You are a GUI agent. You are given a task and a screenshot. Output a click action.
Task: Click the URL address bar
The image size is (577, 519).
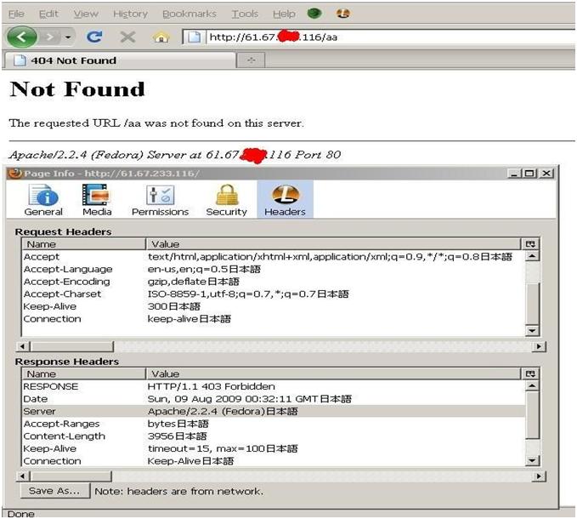pos(374,37)
